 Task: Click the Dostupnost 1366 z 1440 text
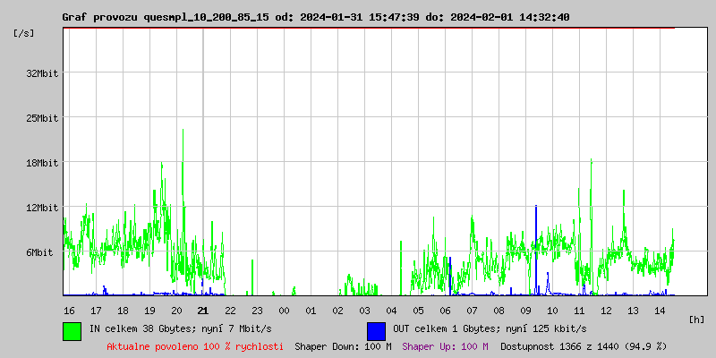pos(584,345)
